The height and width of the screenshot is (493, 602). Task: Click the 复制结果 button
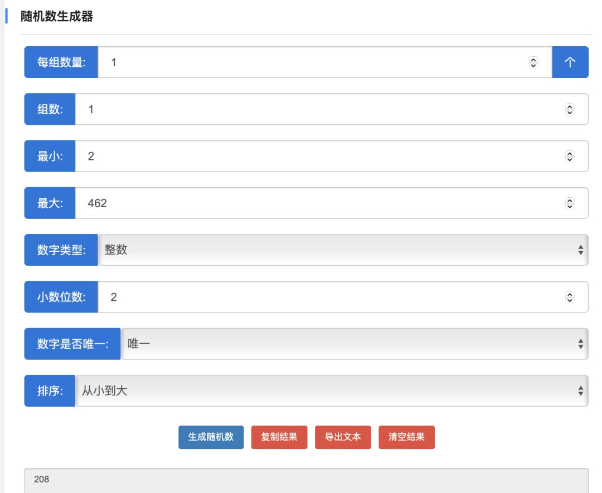pyautogui.click(x=279, y=437)
